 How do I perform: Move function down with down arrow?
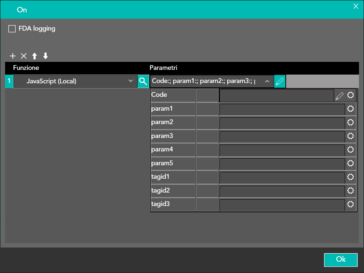45,56
